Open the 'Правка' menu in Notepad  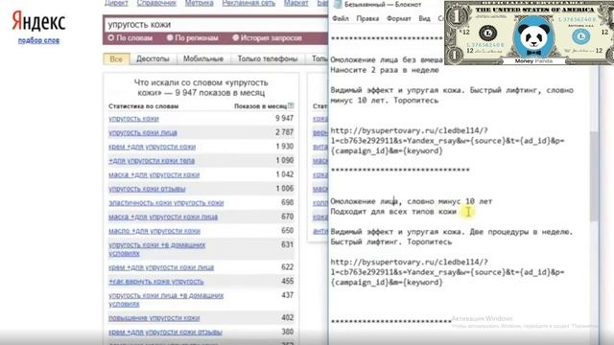pos(367,18)
